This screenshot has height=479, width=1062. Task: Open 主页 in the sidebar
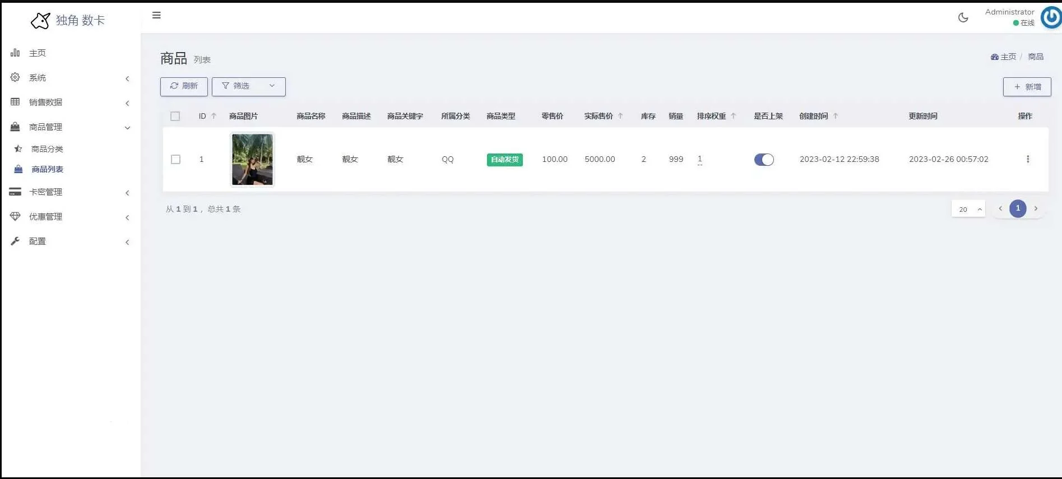(38, 53)
